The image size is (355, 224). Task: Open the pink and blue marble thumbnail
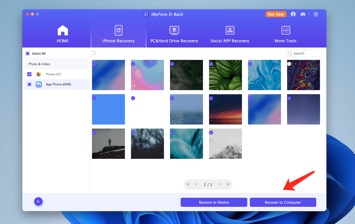147,75
